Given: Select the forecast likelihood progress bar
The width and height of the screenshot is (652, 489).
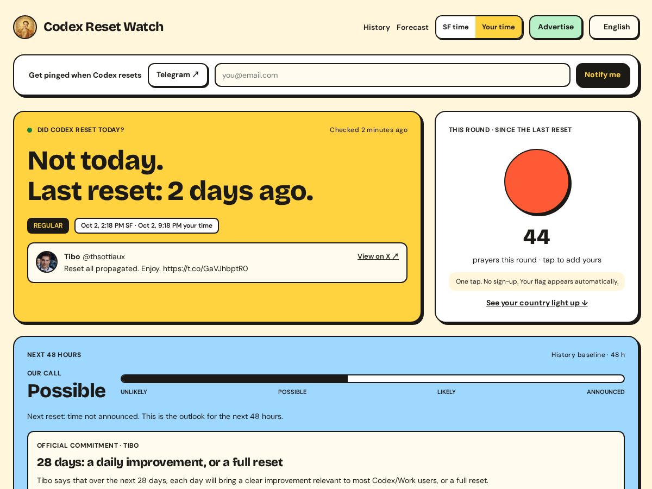Looking at the screenshot, I should (373, 379).
